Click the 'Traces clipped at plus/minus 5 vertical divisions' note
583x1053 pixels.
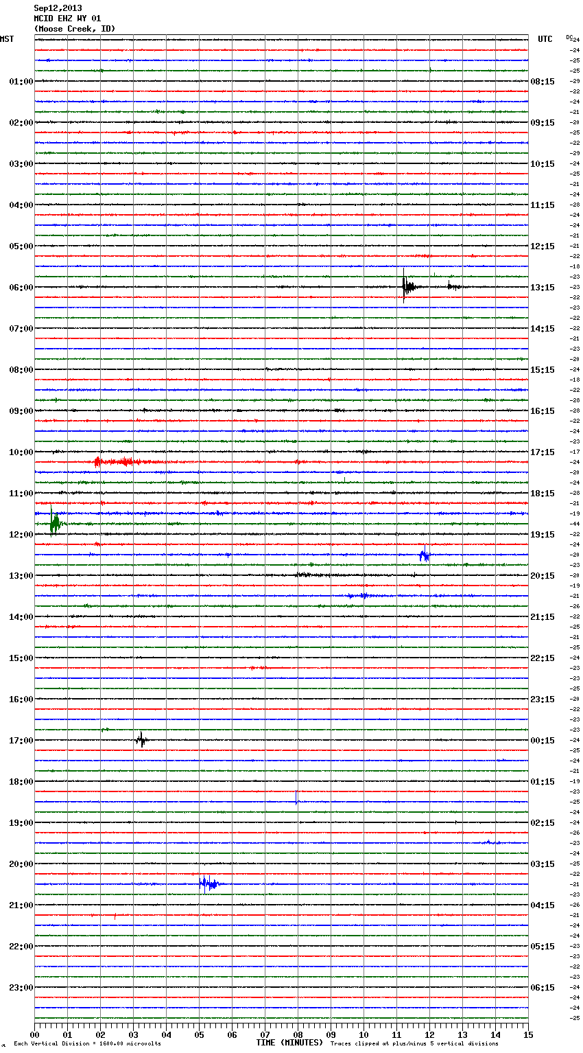tap(414, 1044)
